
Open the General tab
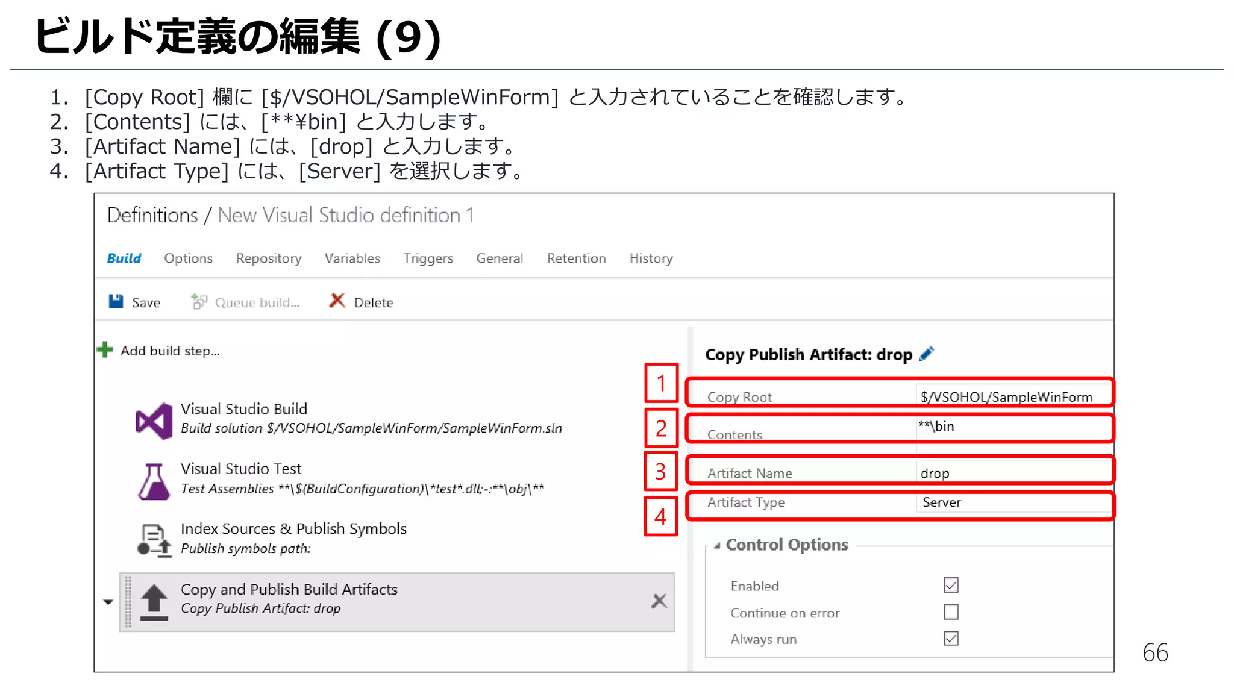click(500, 258)
